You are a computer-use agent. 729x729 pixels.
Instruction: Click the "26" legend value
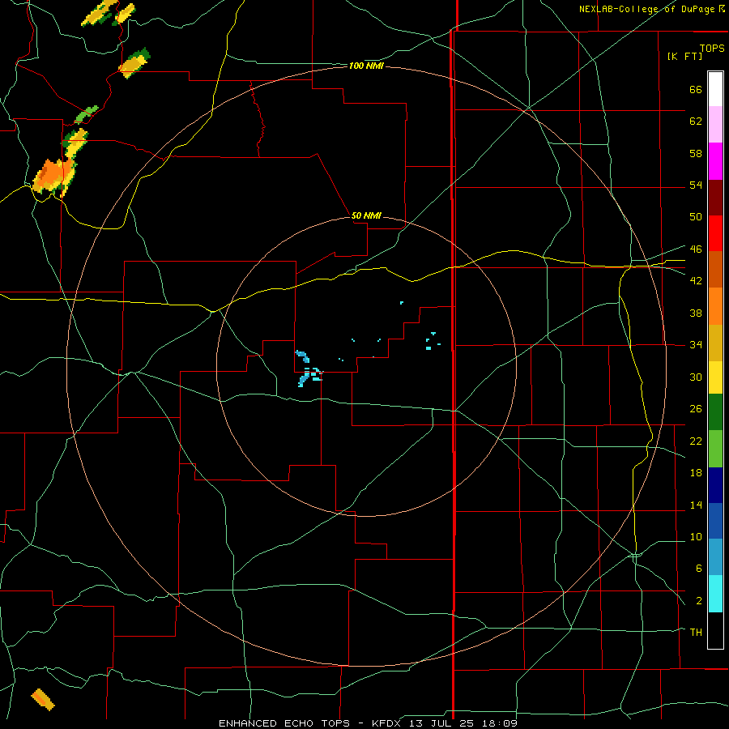(x=696, y=409)
